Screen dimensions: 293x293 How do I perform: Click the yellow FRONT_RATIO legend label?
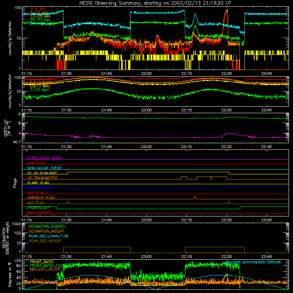coord(42,262)
